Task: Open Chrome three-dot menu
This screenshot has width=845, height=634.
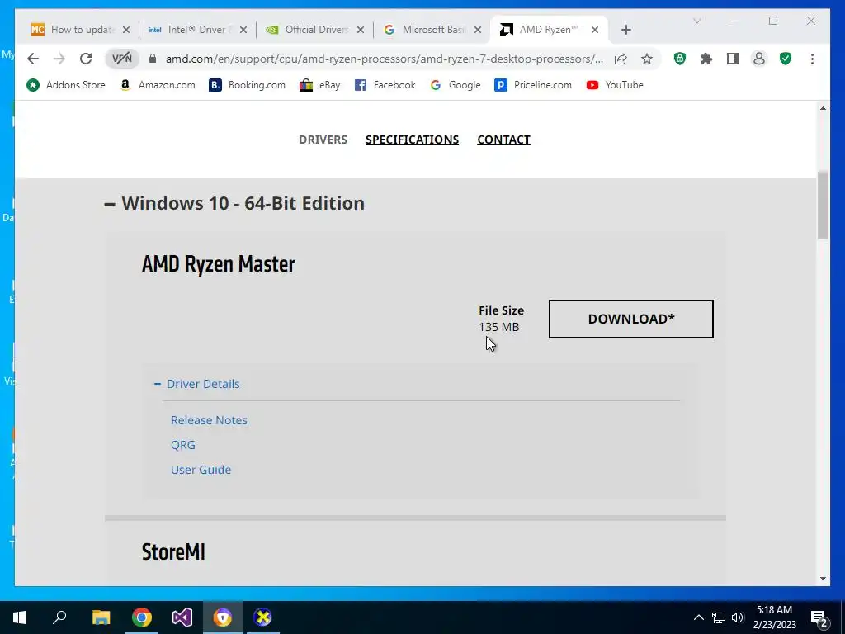Action: (812, 59)
